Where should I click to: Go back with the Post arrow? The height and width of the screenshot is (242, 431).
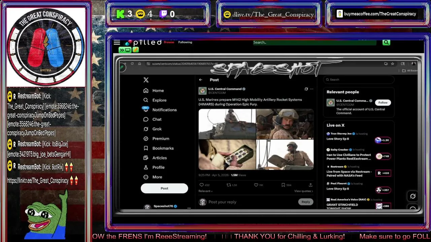pyautogui.click(x=201, y=80)
